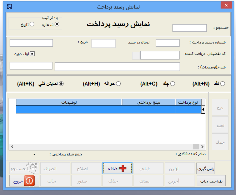Click the انصراف cancel button
Screen dimensions: 236x195
(x=55, y=168)
